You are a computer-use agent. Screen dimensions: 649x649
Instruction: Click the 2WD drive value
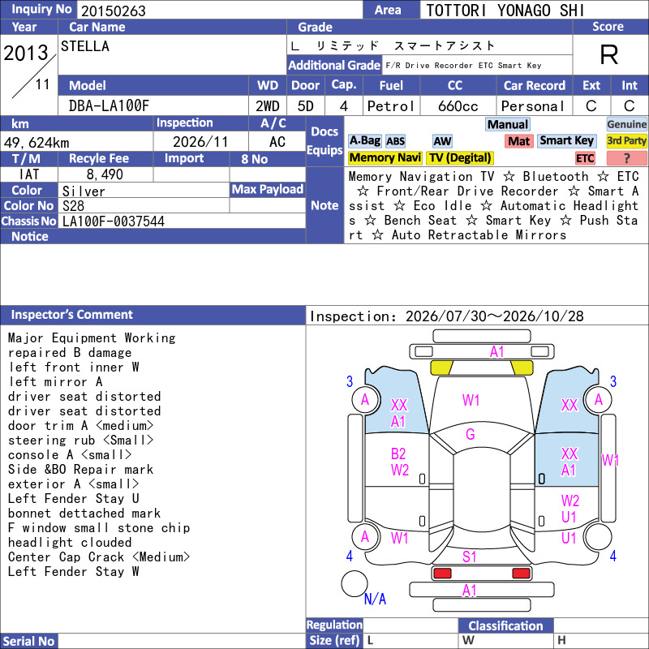268,106
